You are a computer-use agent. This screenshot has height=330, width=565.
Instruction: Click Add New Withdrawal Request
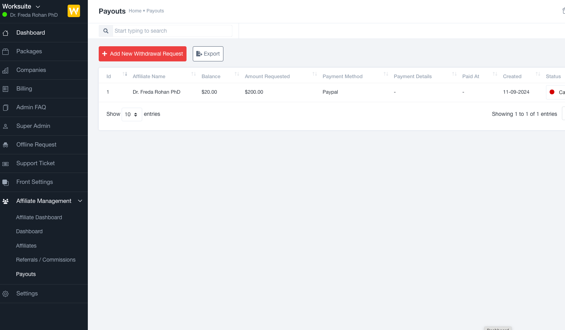[142, 54]
